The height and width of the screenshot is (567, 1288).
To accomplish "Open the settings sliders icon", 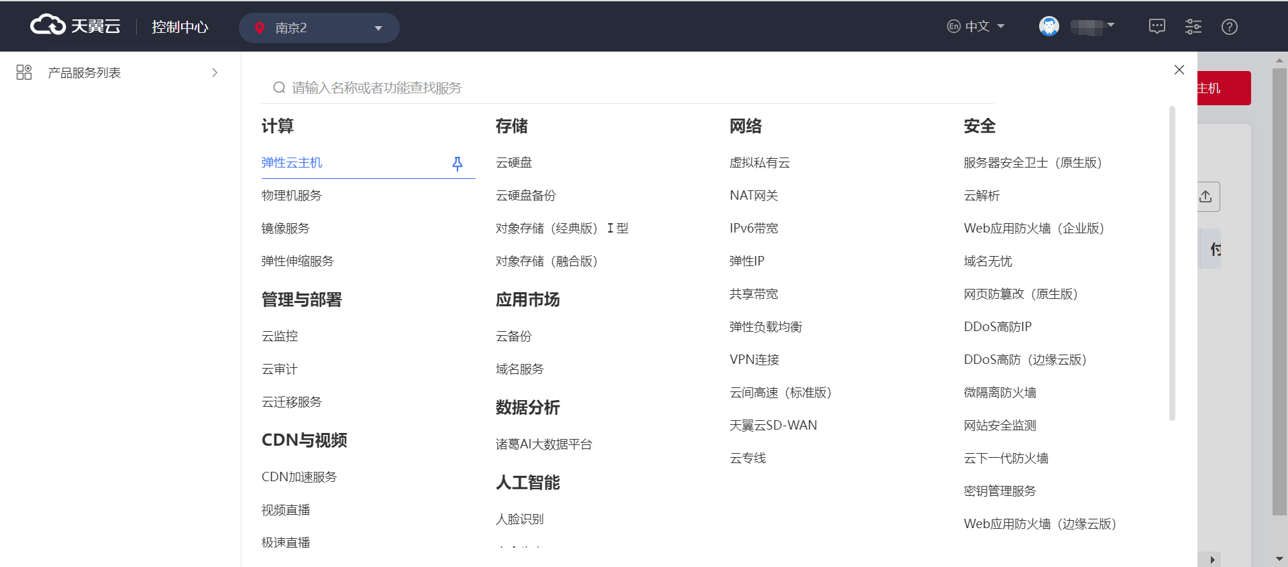I will pos(1193,27).
